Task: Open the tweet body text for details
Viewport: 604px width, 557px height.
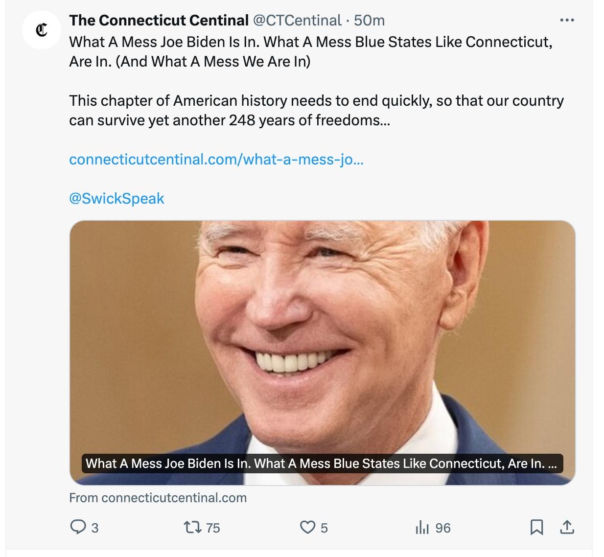Action: (316, 81)
